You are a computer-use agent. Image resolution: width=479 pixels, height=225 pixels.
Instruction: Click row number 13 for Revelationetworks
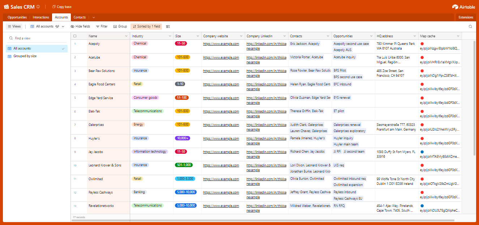pyautogui.click(x=75, y=206)
